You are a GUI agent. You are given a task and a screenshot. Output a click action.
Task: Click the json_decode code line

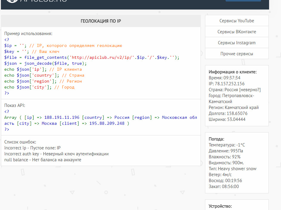click(45, 64)
